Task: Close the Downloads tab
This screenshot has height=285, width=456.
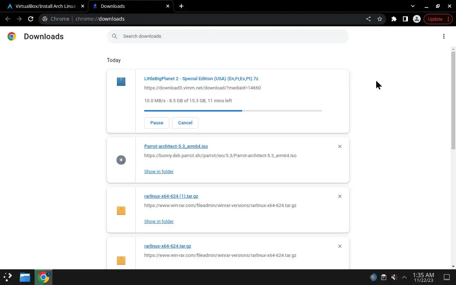Action: (x=168, y=6)
